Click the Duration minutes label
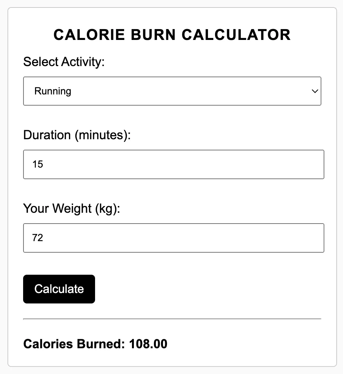 pos(77,135)
